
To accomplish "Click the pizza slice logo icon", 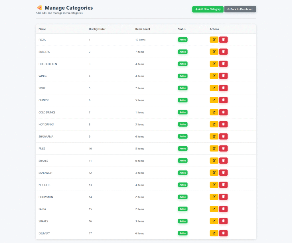I will [x=39, y=8].
